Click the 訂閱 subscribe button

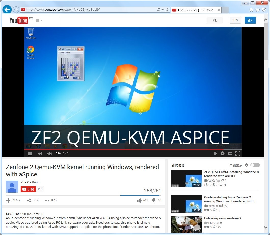[x=28, y=189]
